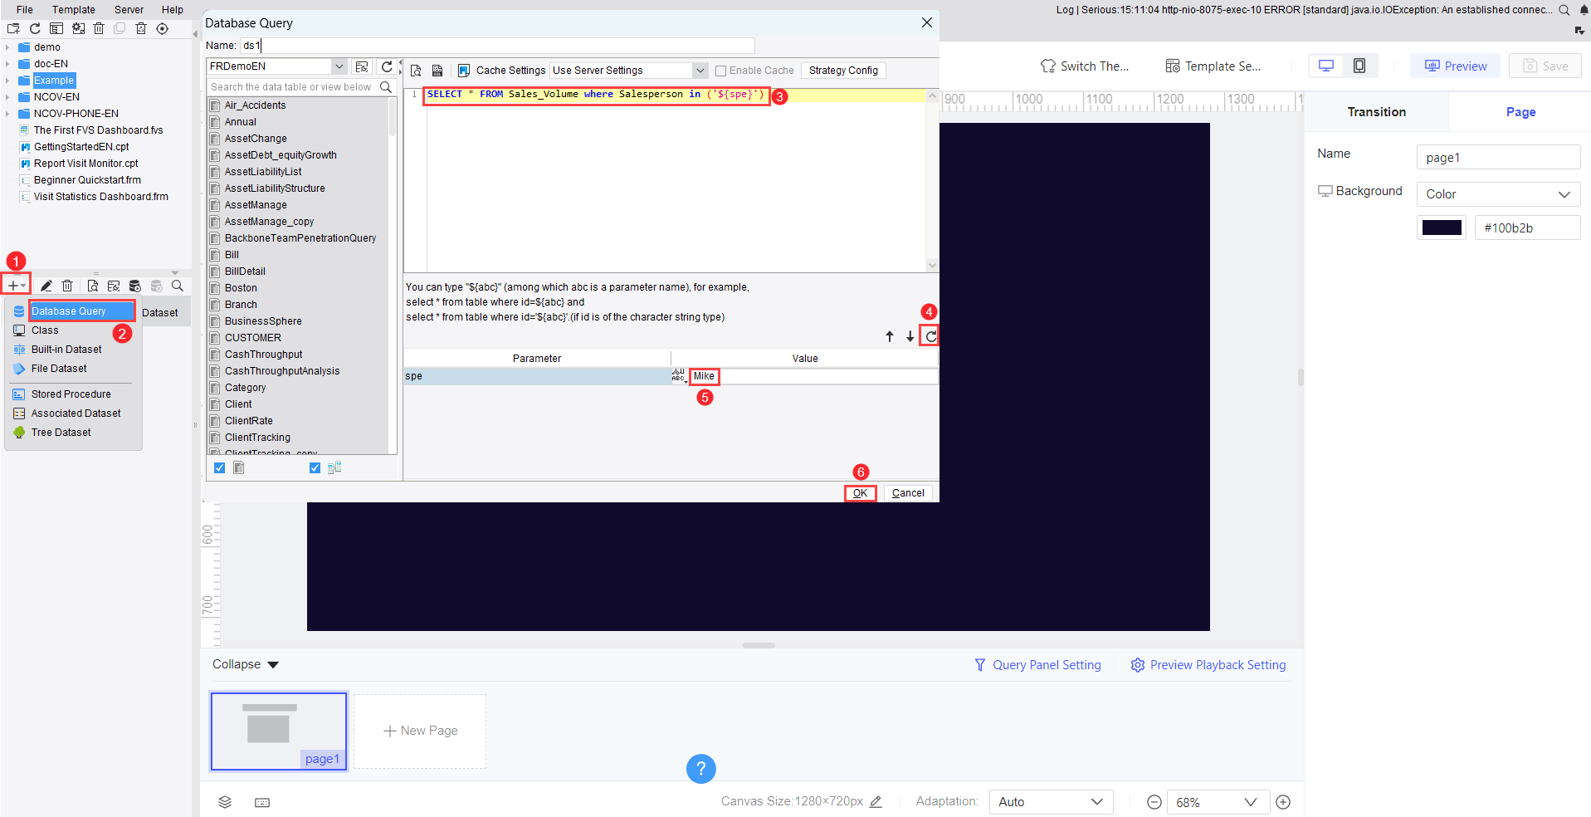Toggle the Enable Cache checkbox
The height and width of the screenshot is (817, 1591).
point(720,71)
